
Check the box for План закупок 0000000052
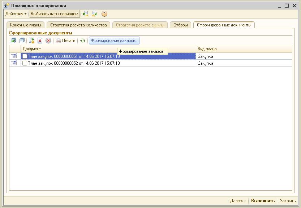pos(25,63)
